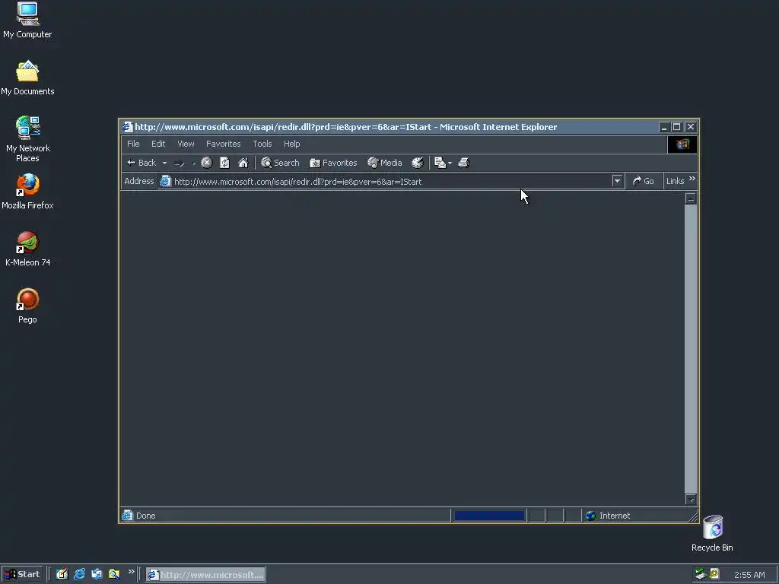Click the page icon in Address bar
Viewport: 779px width, 584px height.
coord(165,181)
